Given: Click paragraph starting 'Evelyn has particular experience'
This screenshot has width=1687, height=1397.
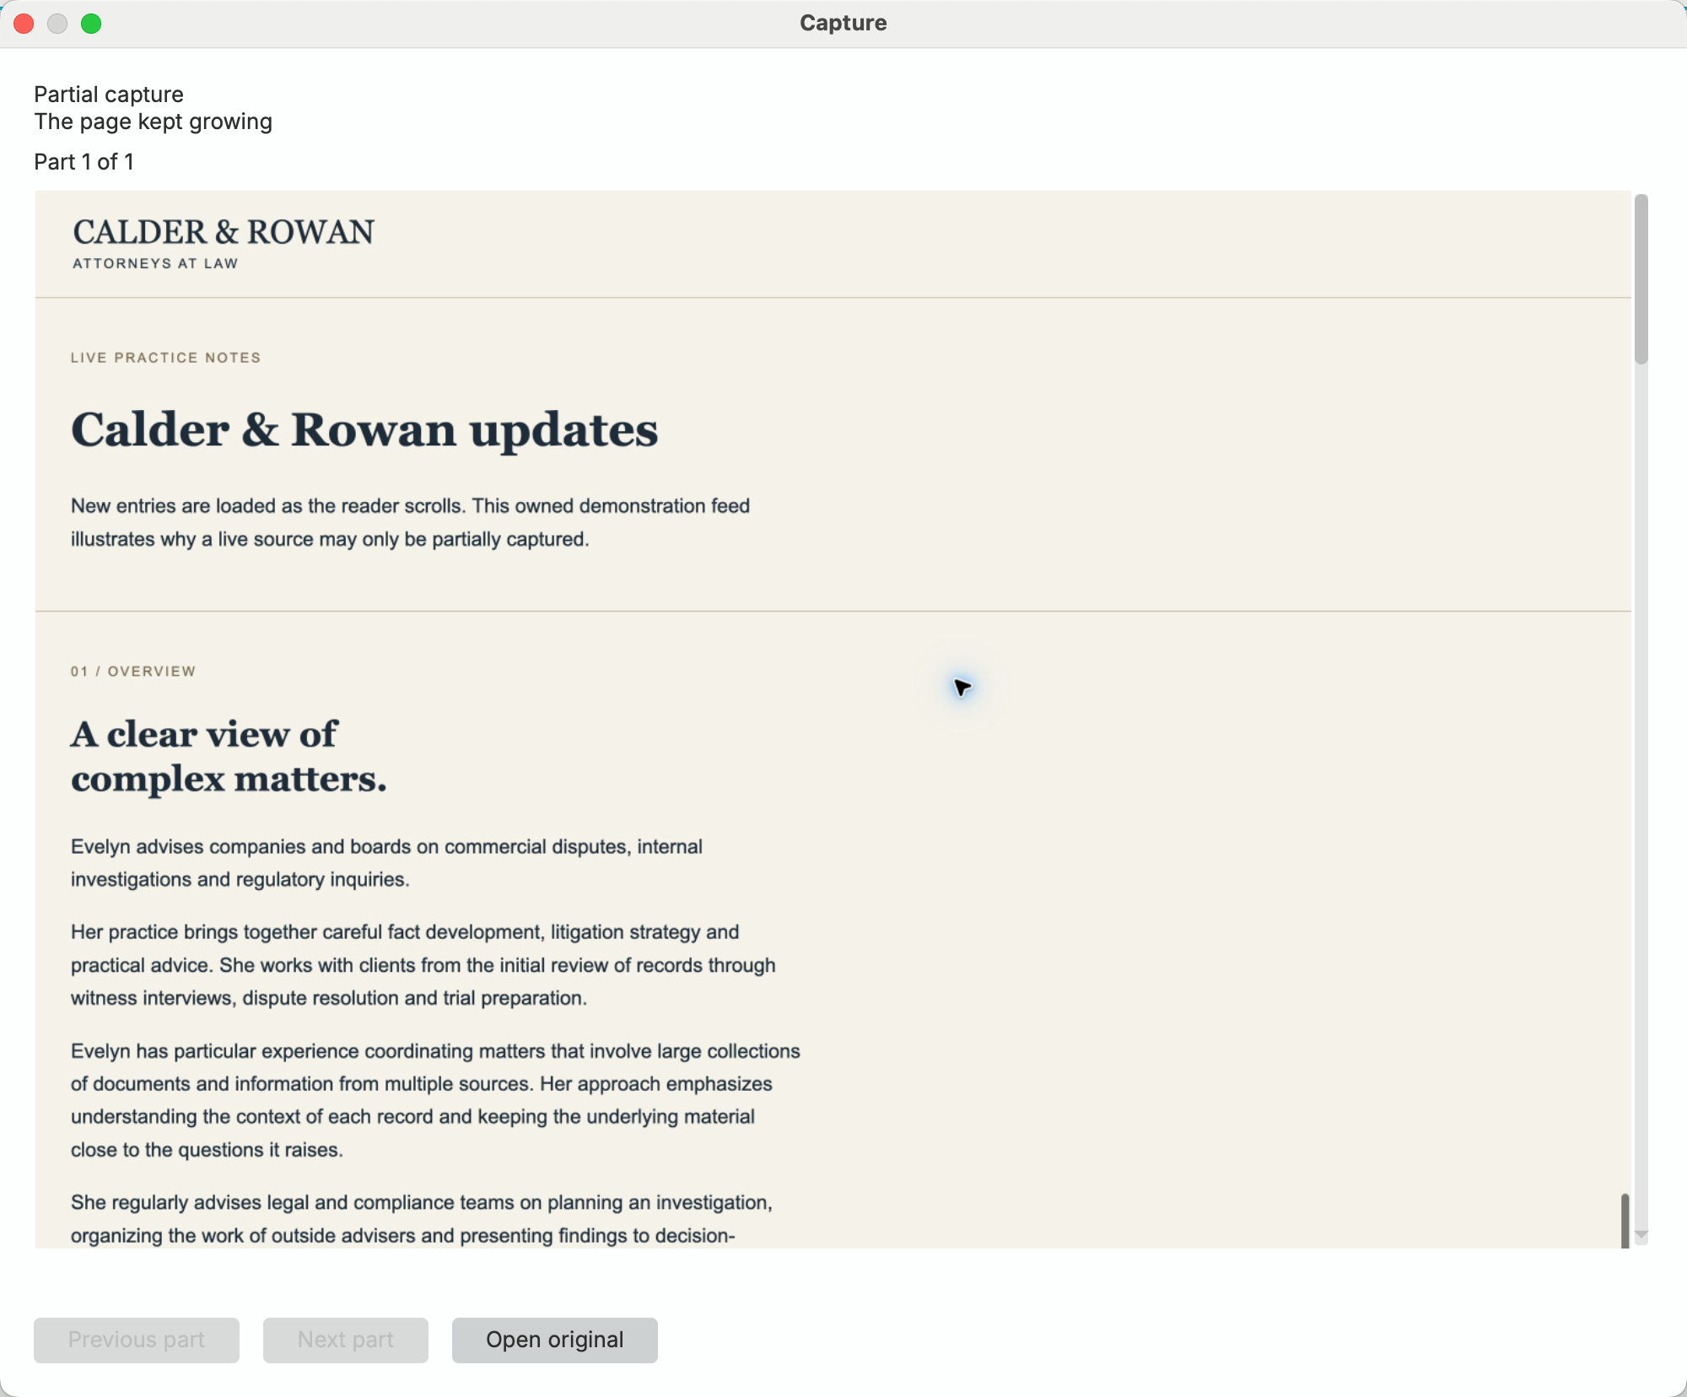Looking at the screenshot, I should 435,1100.
